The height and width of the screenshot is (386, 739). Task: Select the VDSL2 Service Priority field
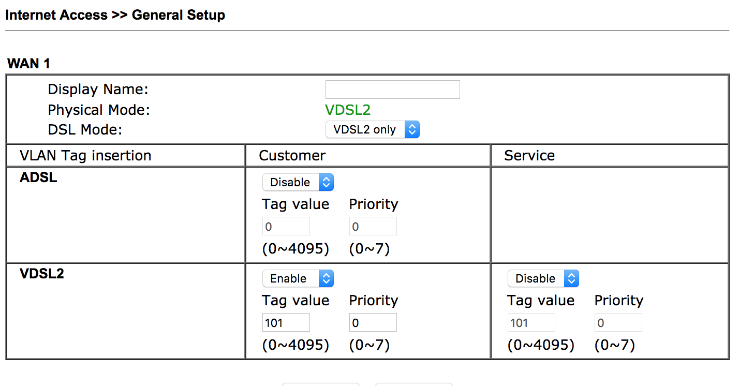pos(618,323)
